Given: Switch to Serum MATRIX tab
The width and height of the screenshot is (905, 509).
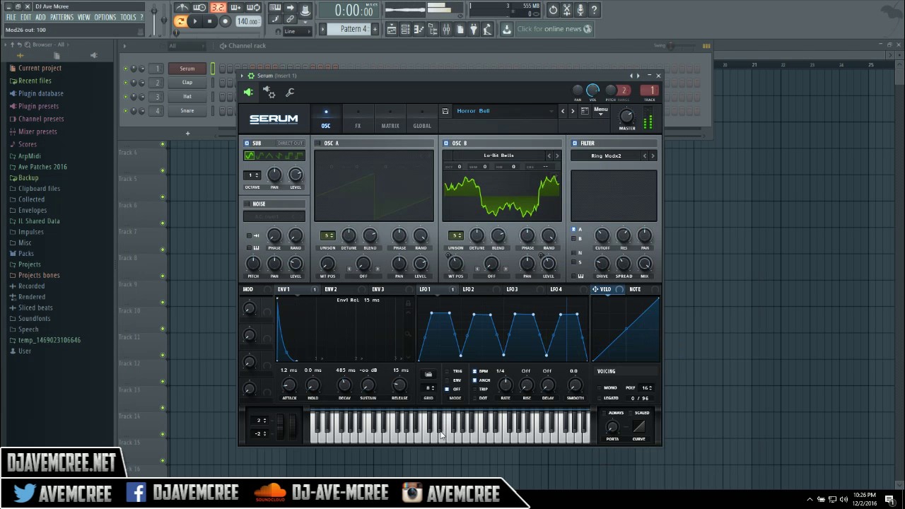Looking at the screenshot, I should pyautogui.click(x=390, y=118).
